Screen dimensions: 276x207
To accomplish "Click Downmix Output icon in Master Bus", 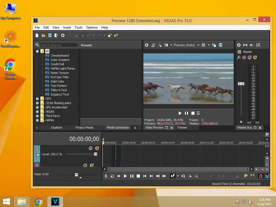I will pos(245,45).
